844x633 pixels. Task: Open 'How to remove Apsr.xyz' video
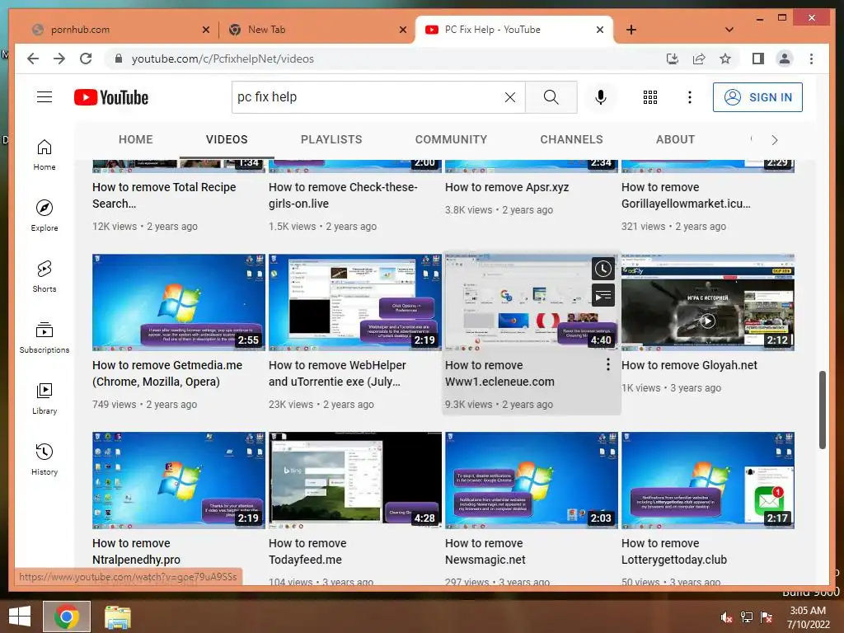507,187
